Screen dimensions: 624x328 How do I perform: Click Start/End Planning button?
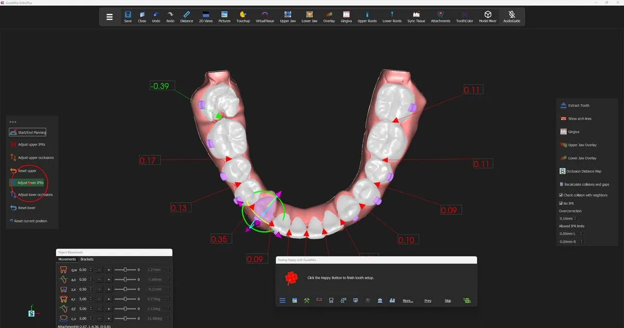click(x=28, y=133)
